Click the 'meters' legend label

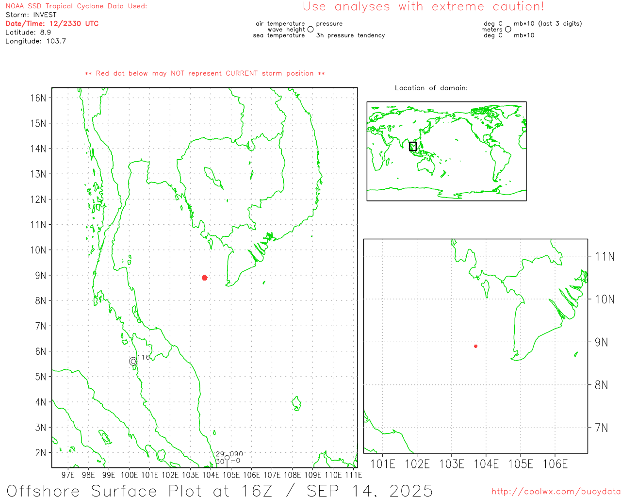[x=492, y=29]
